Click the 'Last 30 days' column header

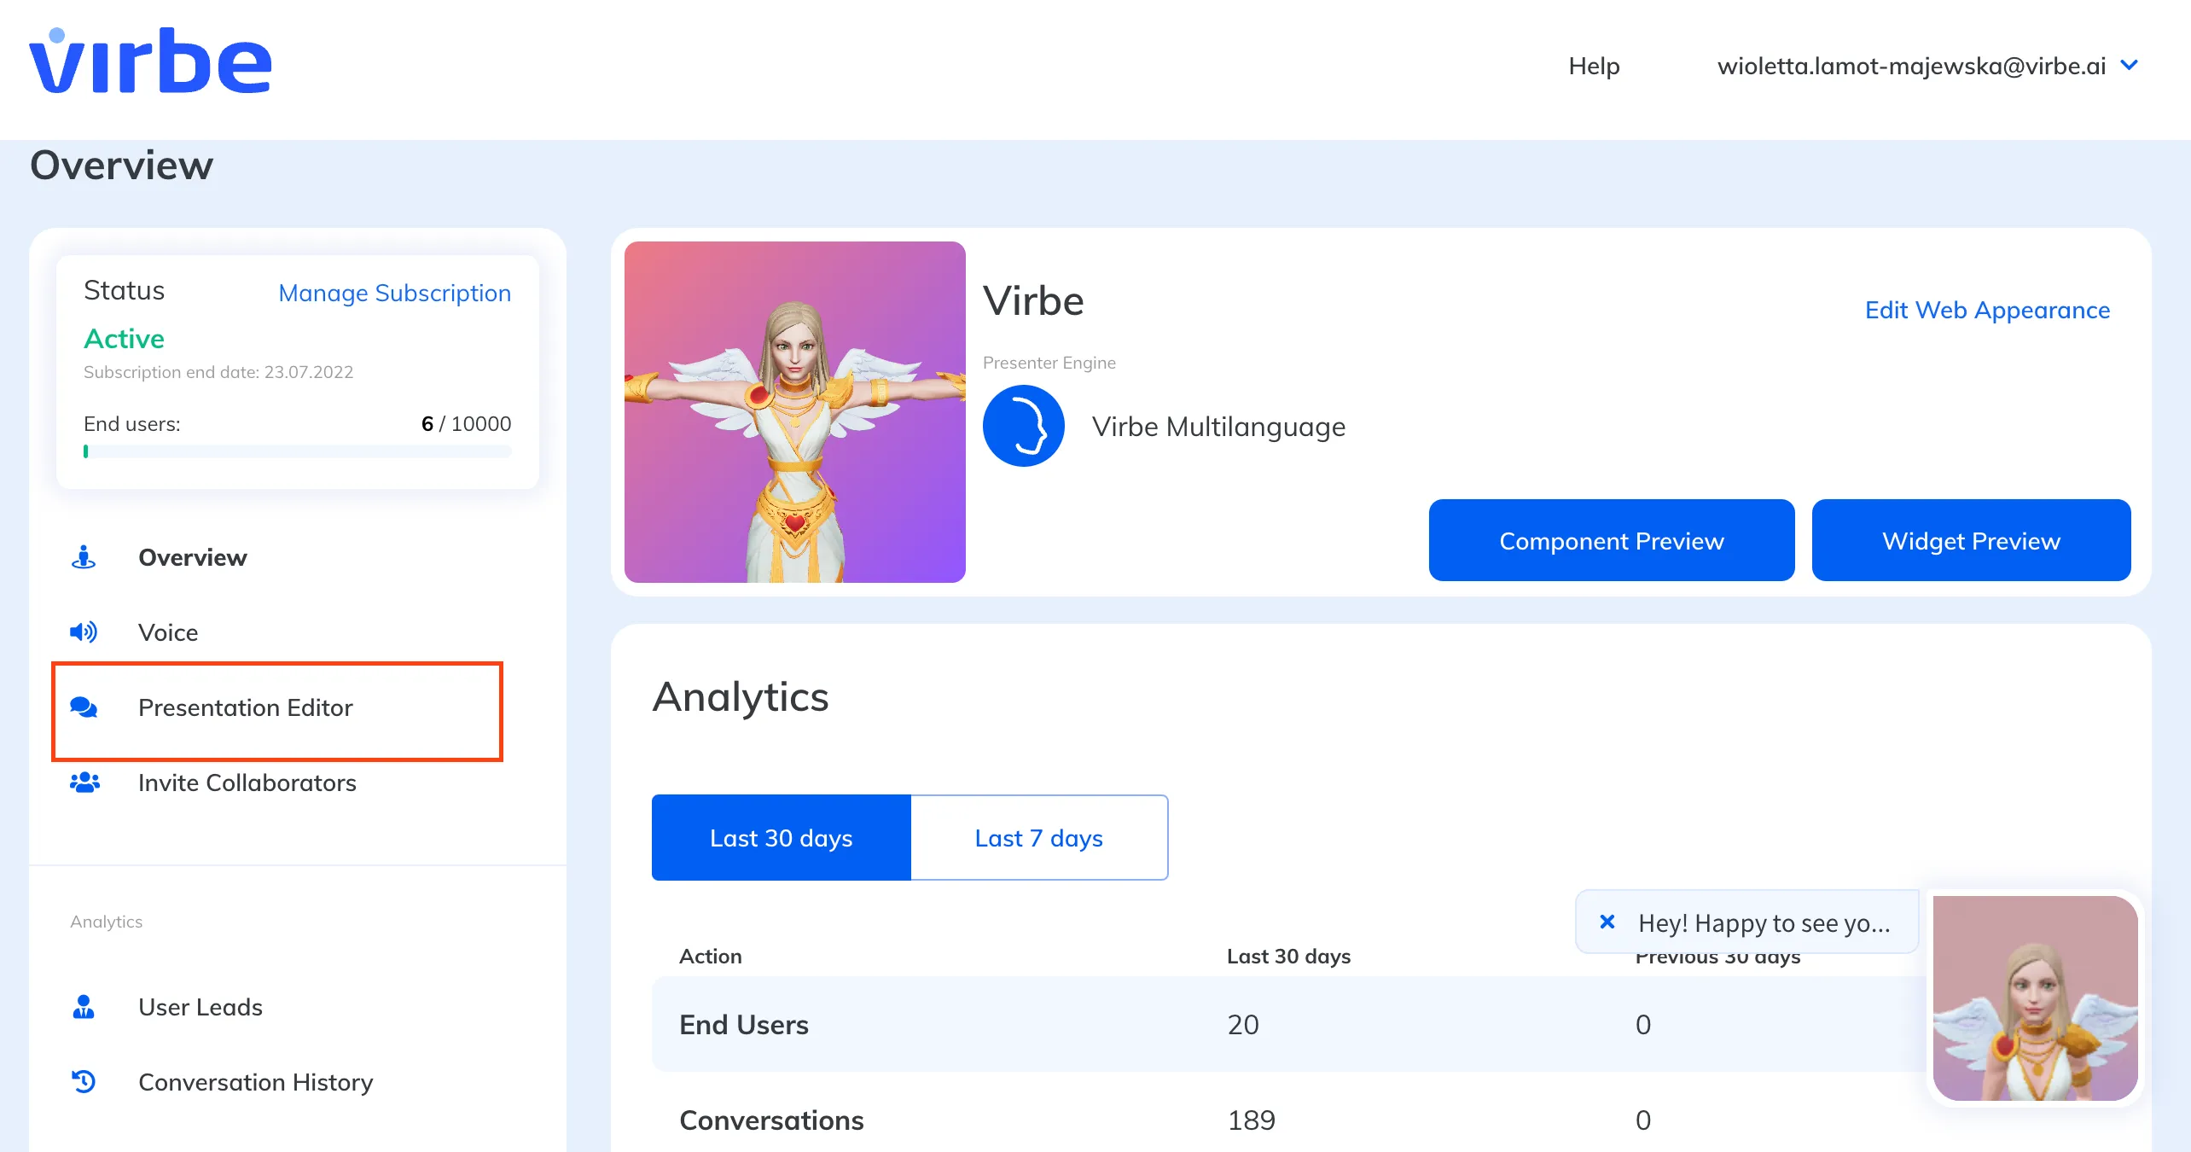click(1288, 956)
